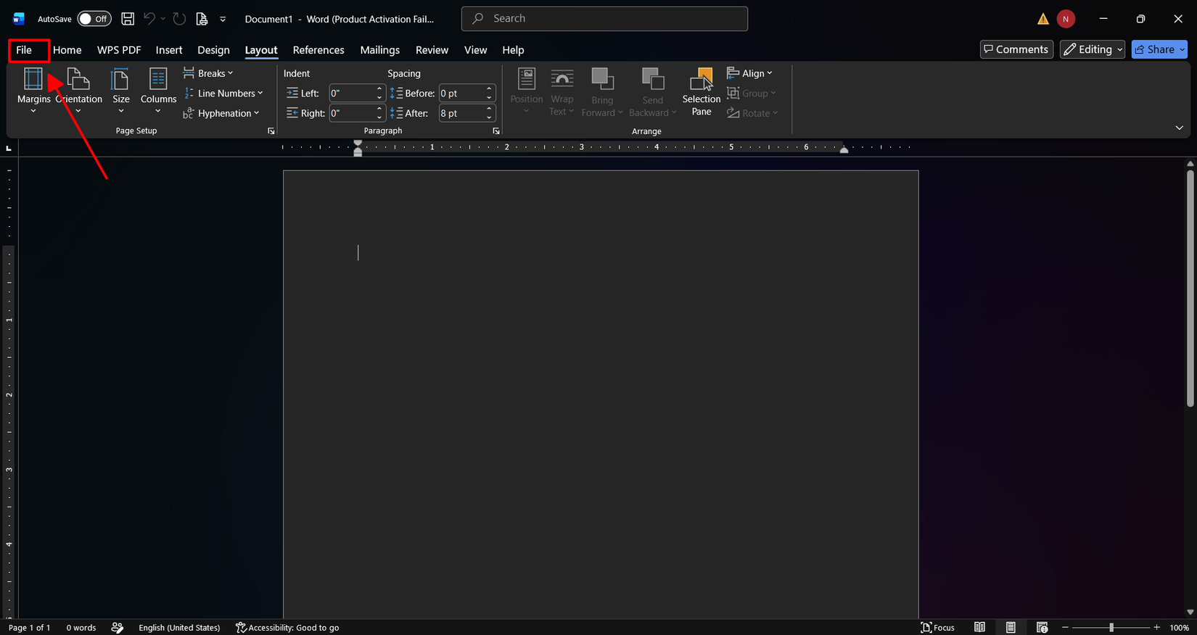
Task: Open the Margins options
Action: click(x=33, y=90)
